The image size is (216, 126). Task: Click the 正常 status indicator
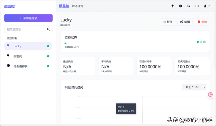pos(201,42)
